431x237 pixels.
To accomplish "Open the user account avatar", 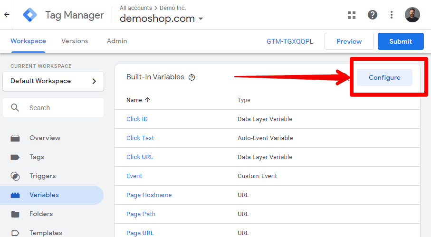I will pyautogui.click(x=412, y=15).
